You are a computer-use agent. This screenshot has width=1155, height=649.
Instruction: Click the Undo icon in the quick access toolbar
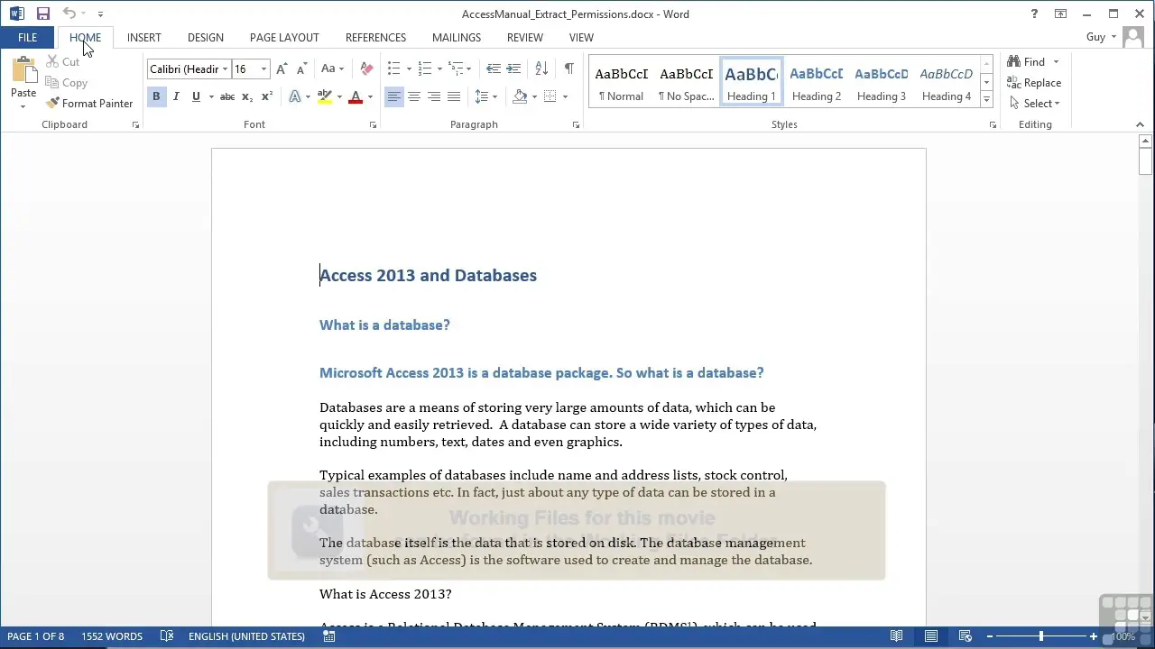(x=69, y=14)
